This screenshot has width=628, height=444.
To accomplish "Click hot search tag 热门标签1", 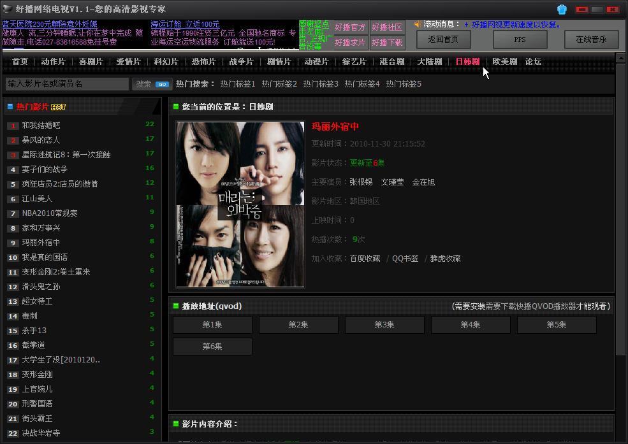I will click(x=238, y=84).
